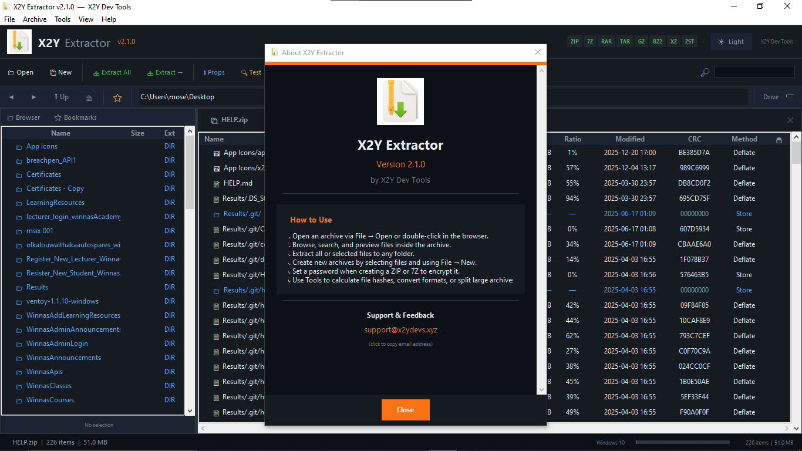Click the TAR format badge
This screenshot has width=802, height=451.
[625, 42]
